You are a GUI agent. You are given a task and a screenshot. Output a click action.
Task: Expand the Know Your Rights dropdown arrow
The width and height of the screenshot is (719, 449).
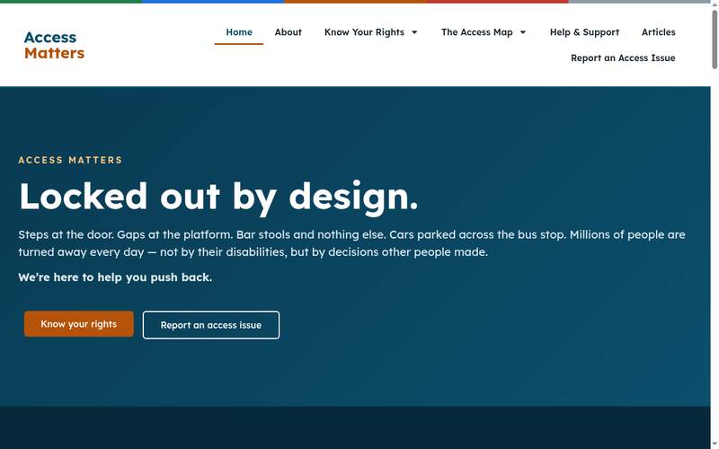pos(414,32)
